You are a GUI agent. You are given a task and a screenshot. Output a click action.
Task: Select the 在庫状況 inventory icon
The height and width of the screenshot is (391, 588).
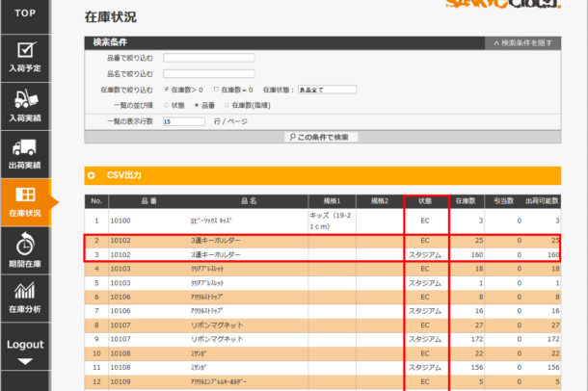click(x=26, y=196)
